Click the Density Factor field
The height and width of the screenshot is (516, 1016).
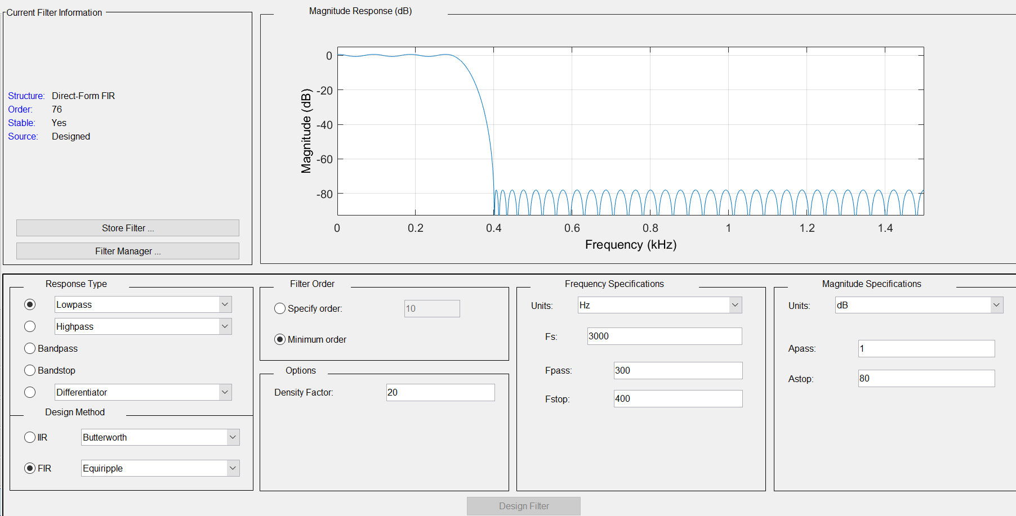click(440, 392)
